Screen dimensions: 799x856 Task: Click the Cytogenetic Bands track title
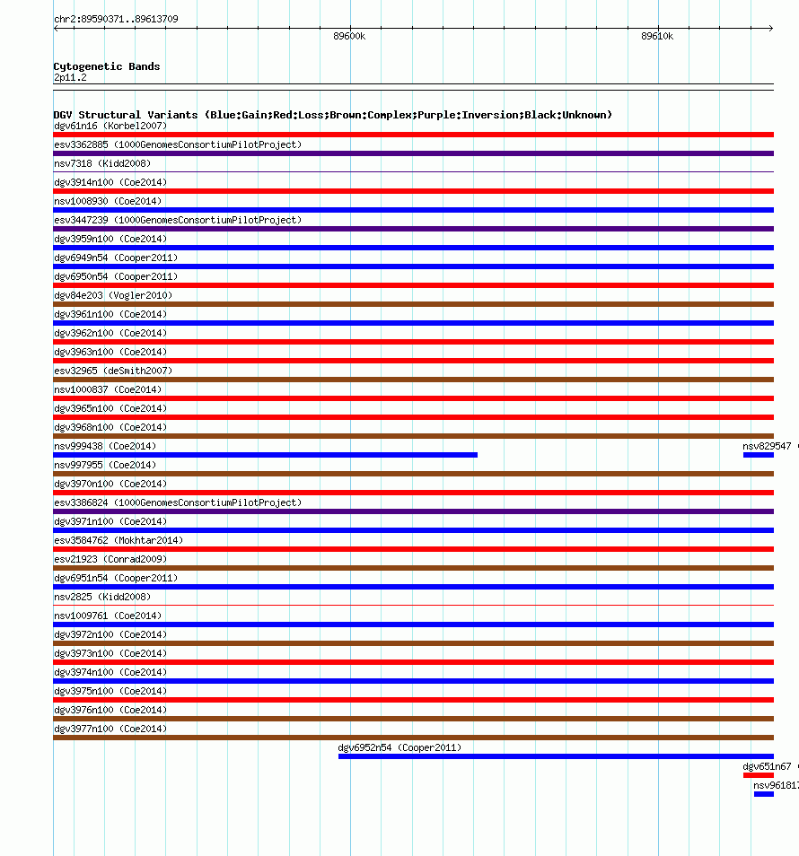click(x=107, y=66)
